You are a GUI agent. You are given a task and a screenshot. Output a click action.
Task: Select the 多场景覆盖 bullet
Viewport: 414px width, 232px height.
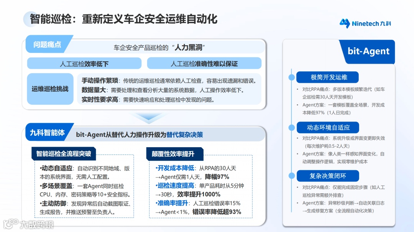click(85, 190)
